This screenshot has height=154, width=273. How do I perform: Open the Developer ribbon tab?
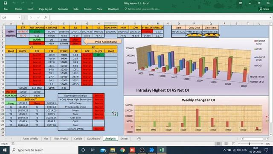point(113,9)
